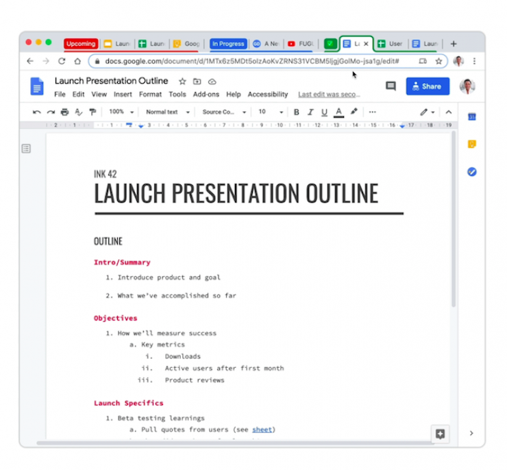Toggle underline formatting
Viewport: 507px width, 470px height.
coord(324,112)
